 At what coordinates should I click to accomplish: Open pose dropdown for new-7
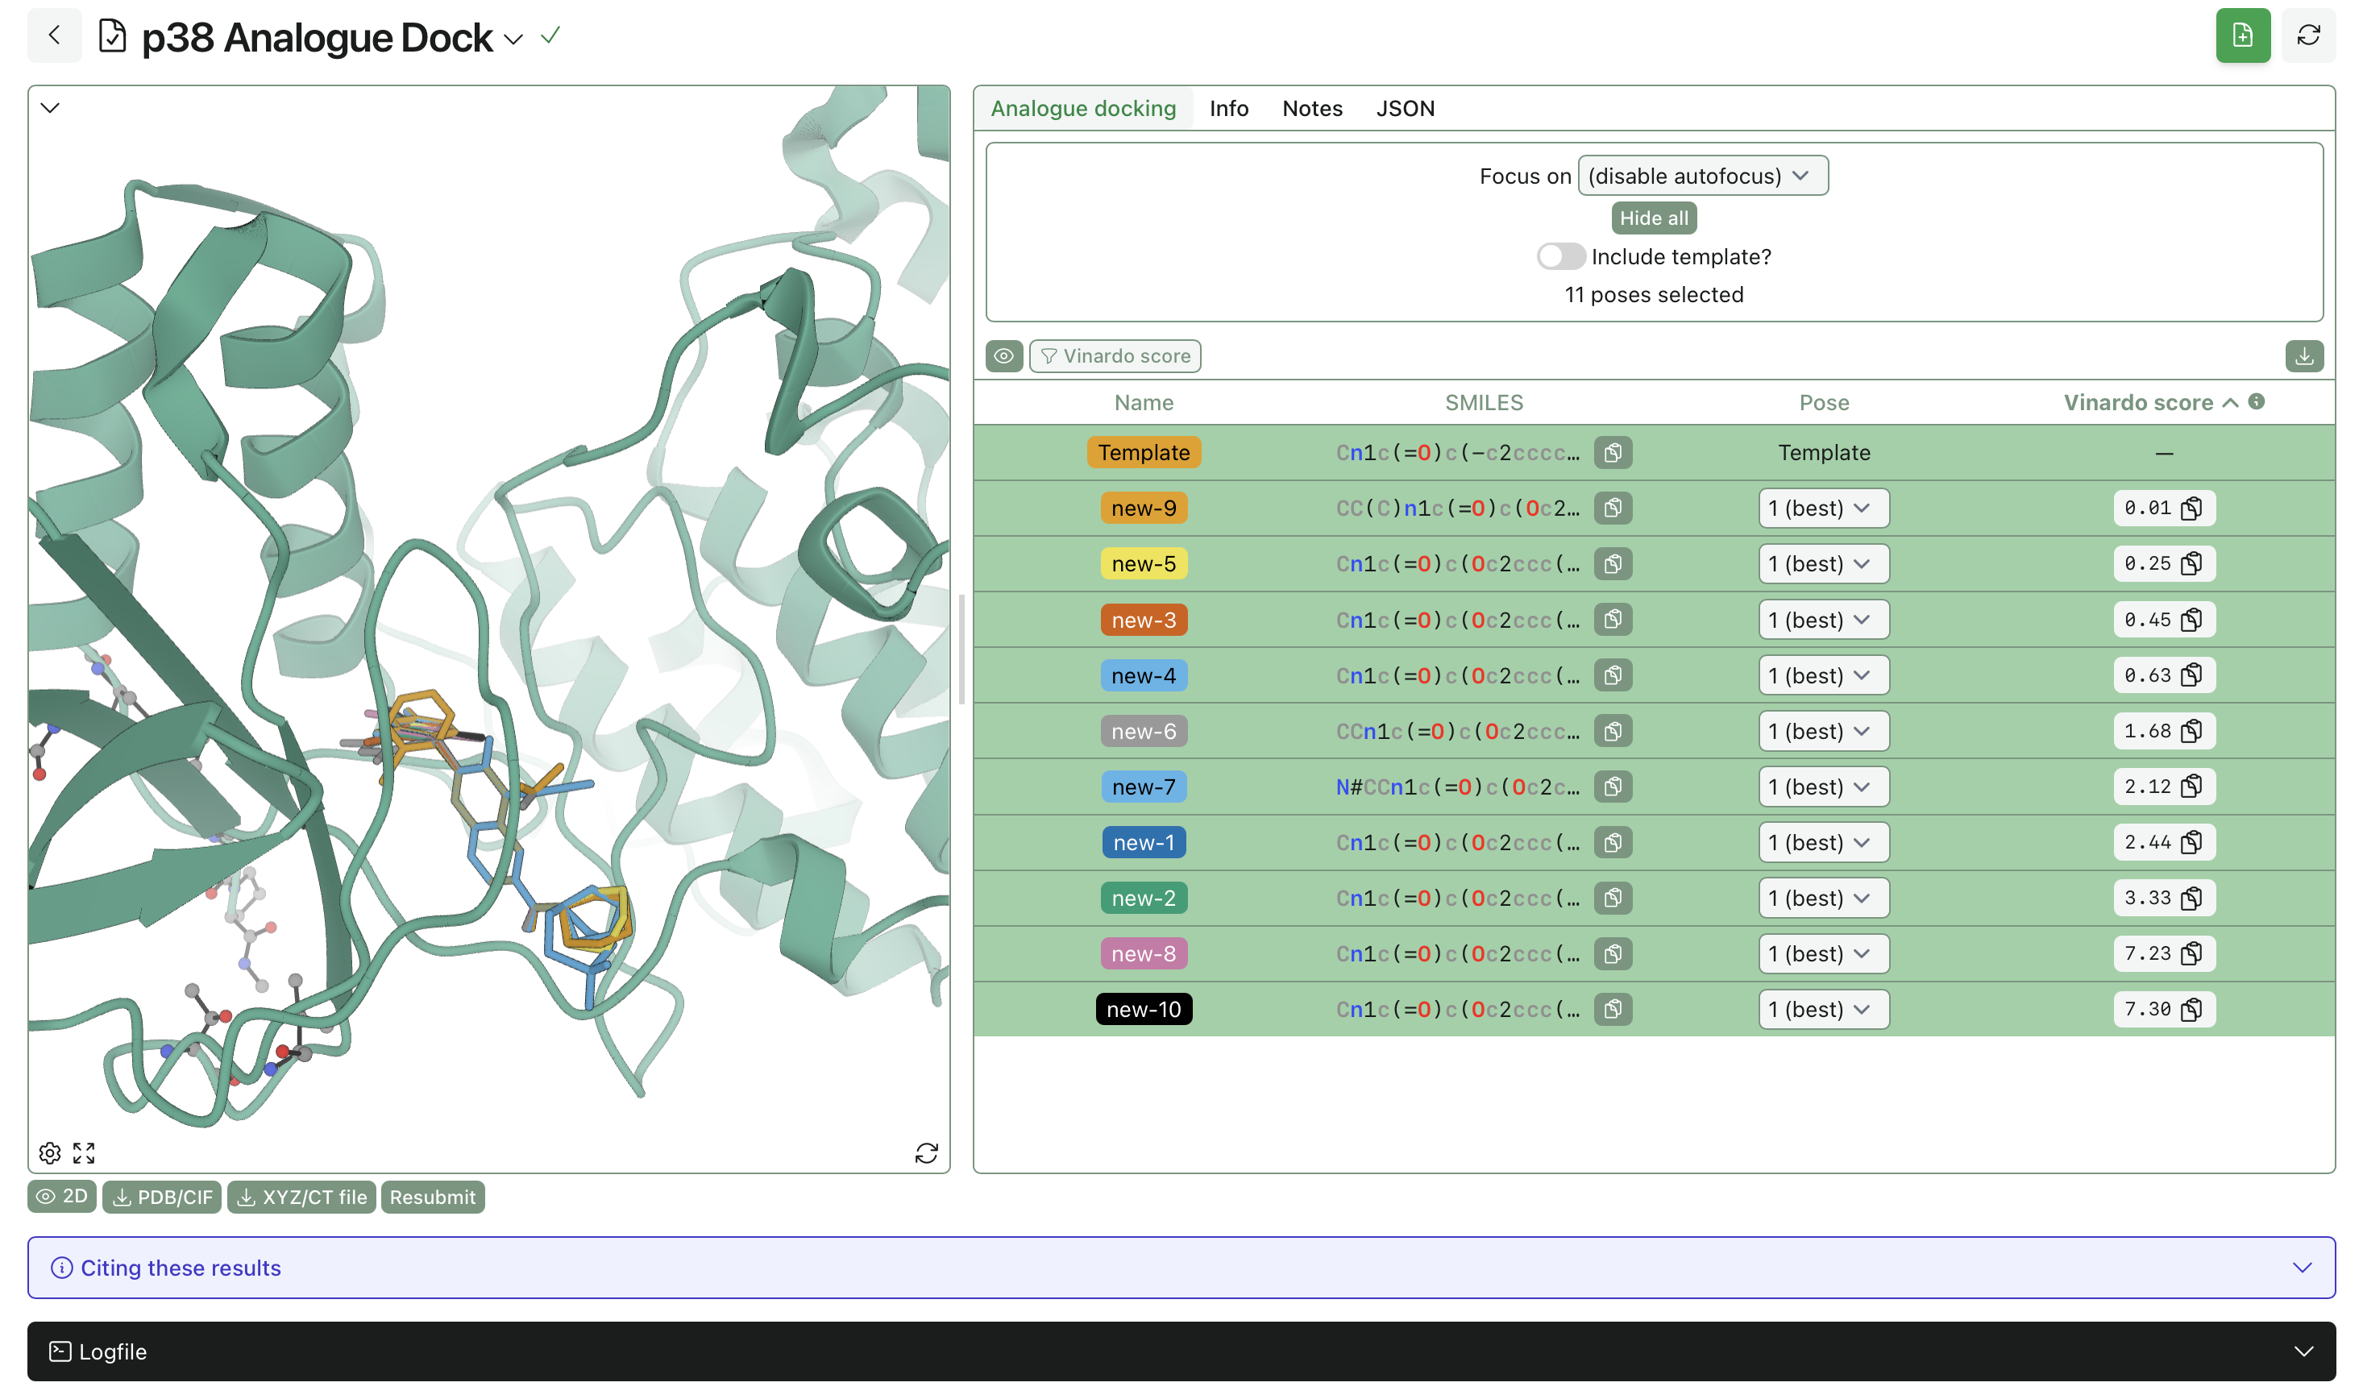pos(1823,787)
